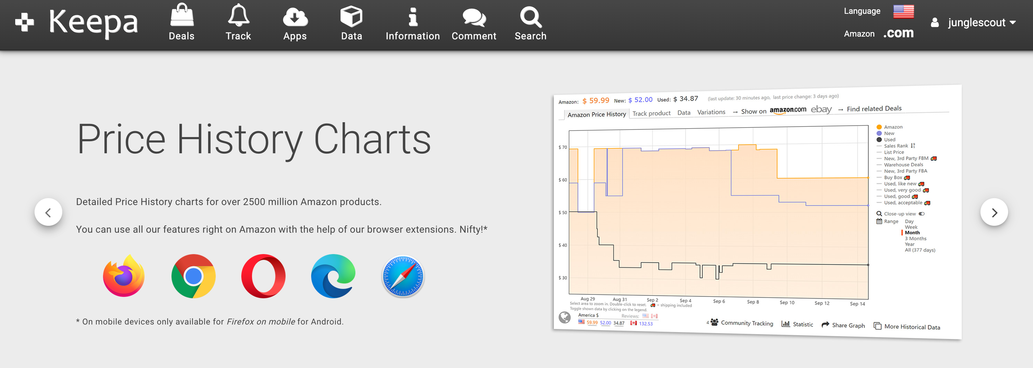Open the Apps cloud download icon
The image size is (1033, 368).
click(x=295, y=17)
